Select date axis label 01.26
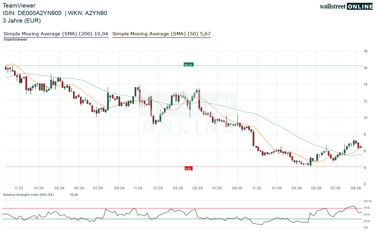The width and height of the screenshot is (376, 235). point(277,188)
